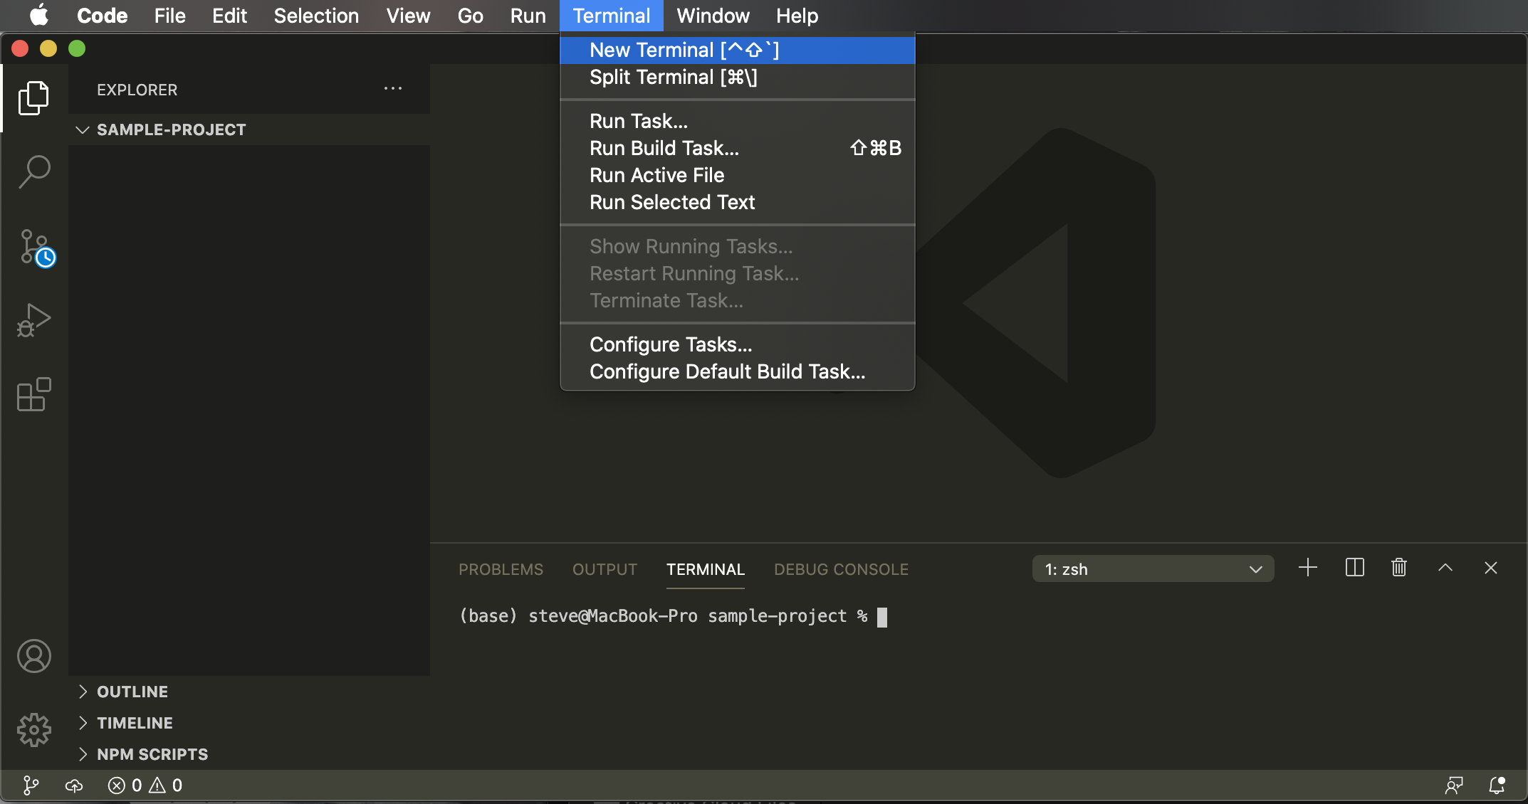Open the Search view in activity bar
Viewport: 1528px width, 804px height.
tap(33, 172)
